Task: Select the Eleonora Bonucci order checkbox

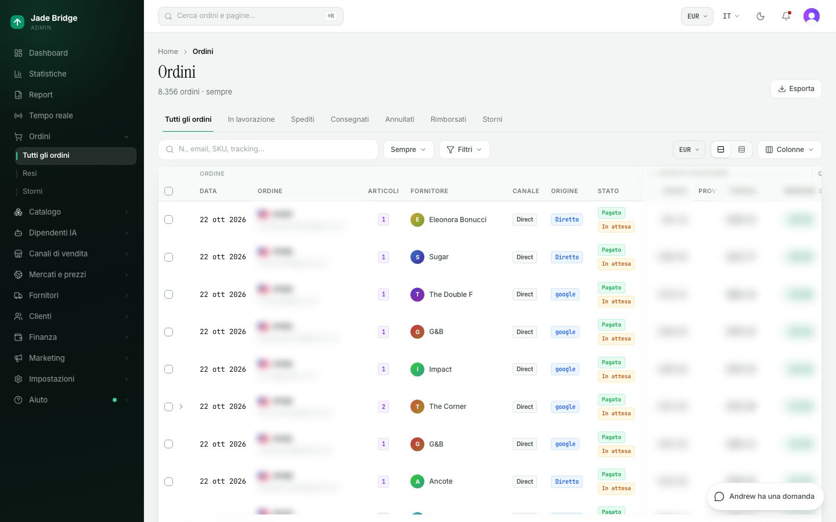Action: click(x=169, y=220)
